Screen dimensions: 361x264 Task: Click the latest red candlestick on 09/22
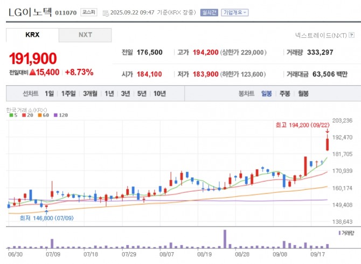[327, 144]
